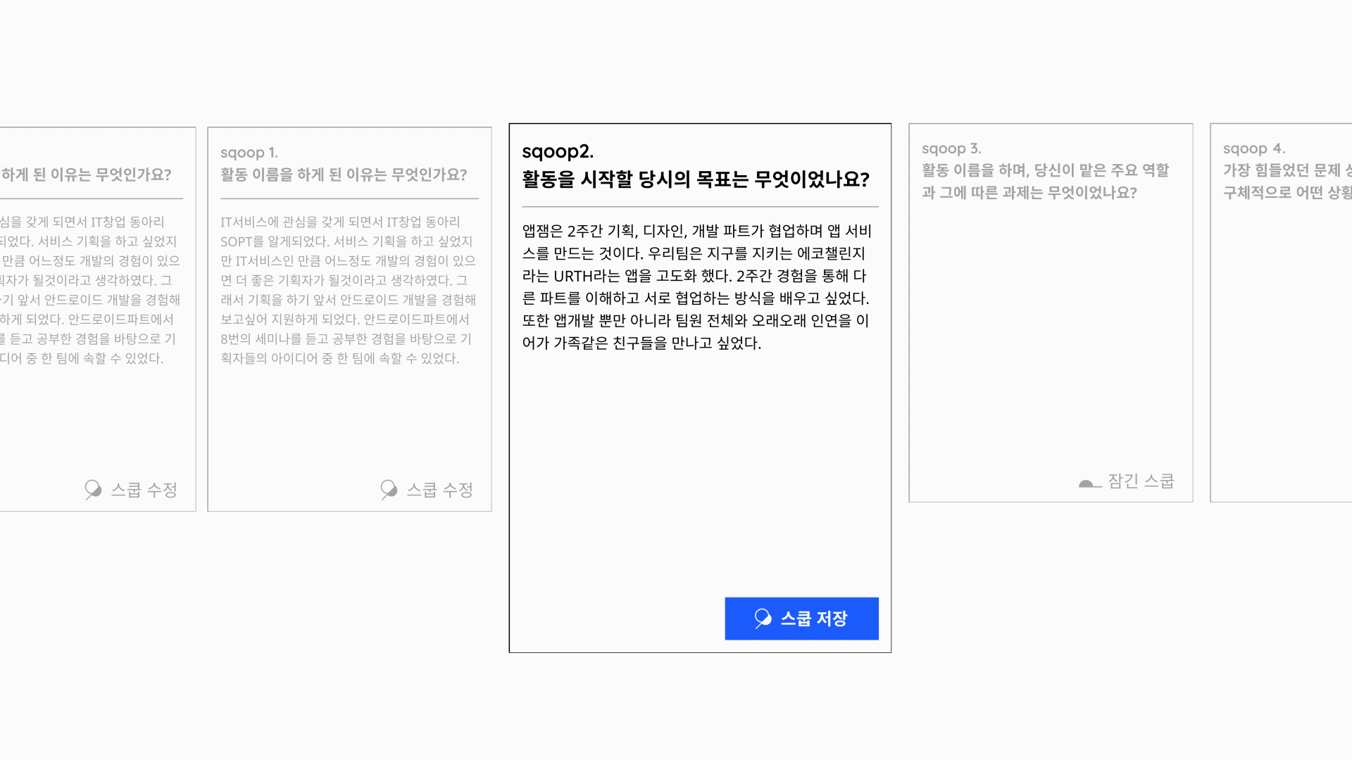Image resolution: width=1352 pixels, height=760 pixels.
Task: Click the sqoop 3. card heading
Action: coord(951,148)
